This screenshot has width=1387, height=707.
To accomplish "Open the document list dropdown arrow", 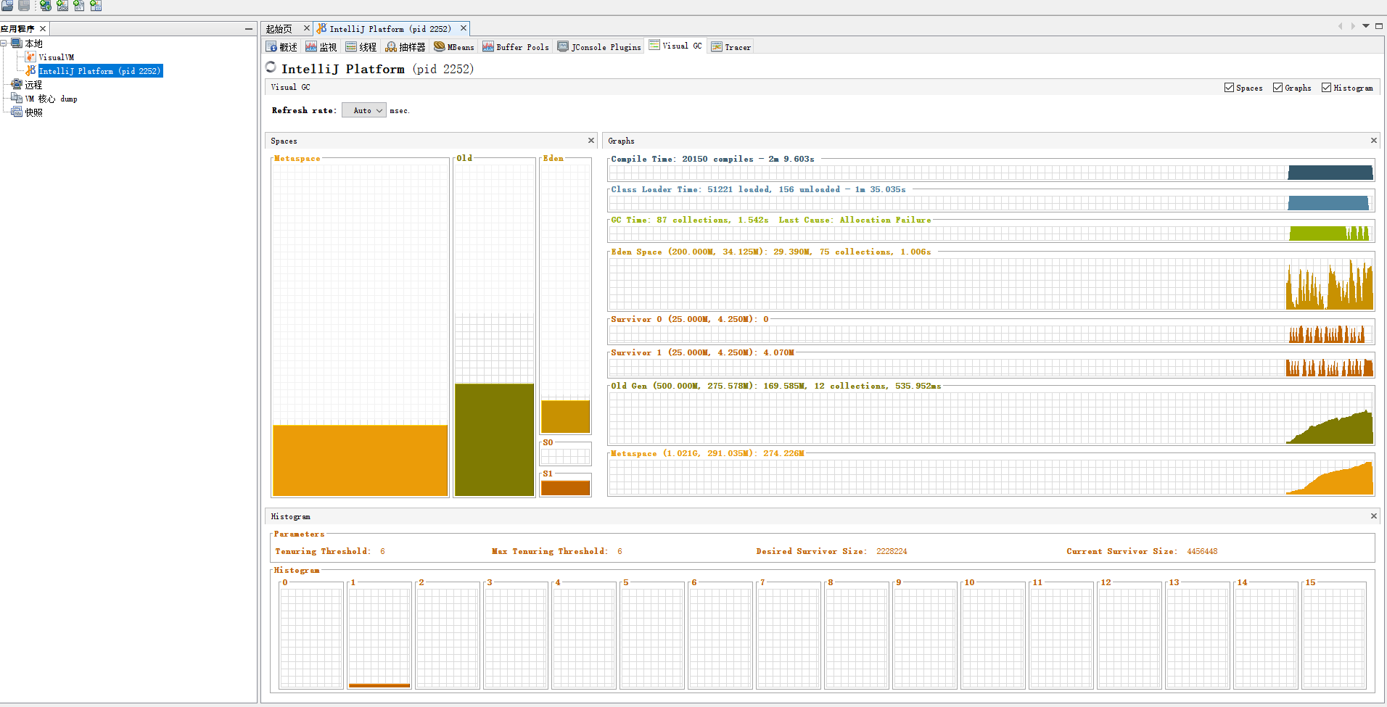I will [x=1366, y=26].
